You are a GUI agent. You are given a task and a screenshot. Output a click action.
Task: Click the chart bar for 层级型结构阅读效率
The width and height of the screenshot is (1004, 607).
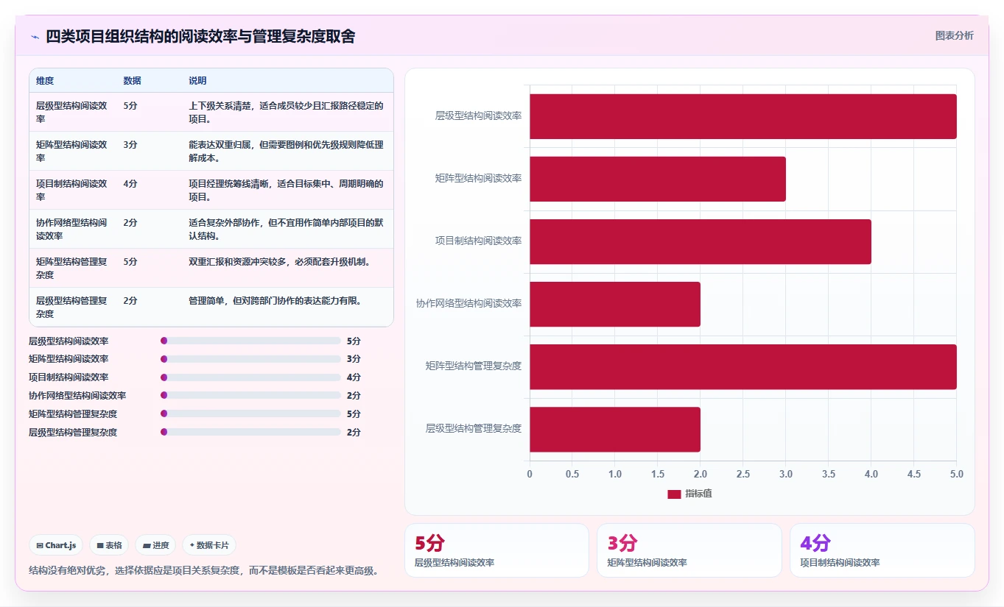coord(743,116)
